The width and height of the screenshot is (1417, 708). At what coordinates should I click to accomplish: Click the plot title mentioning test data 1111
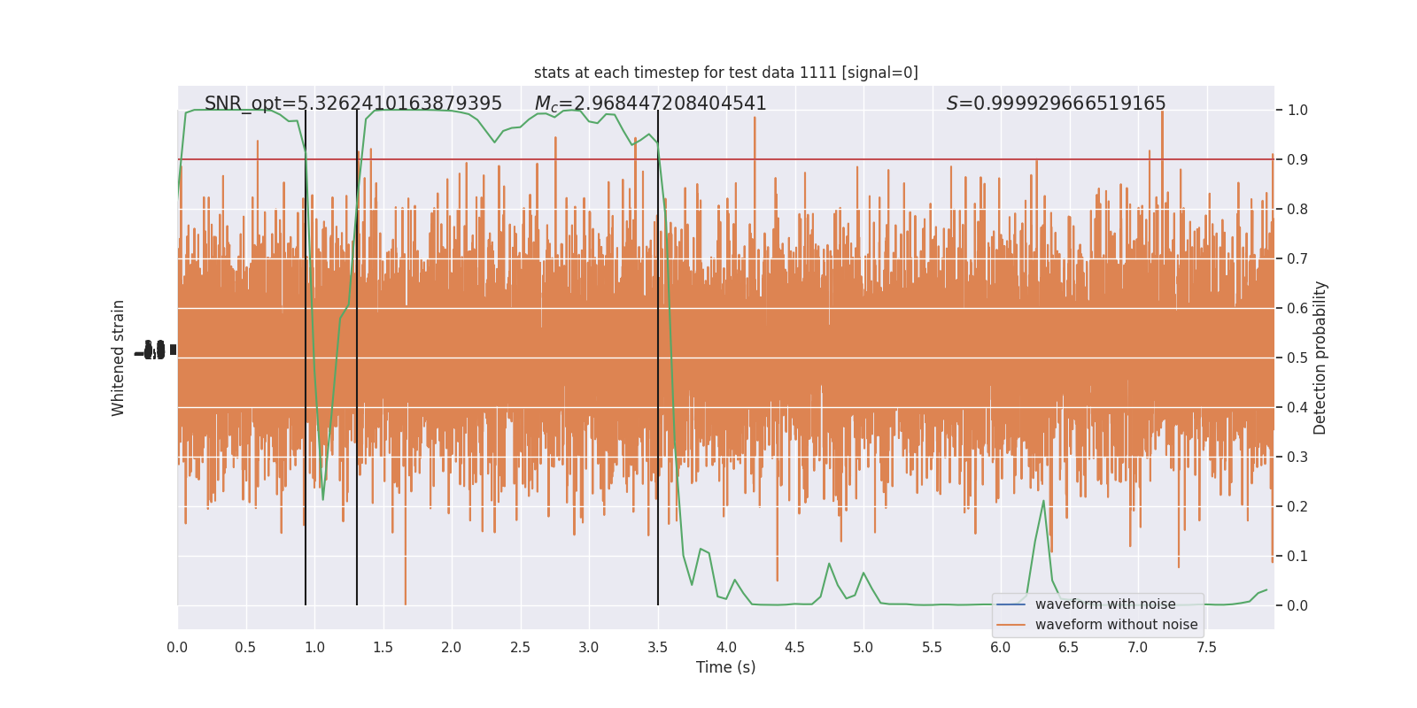pyautogui.click(x=725, y=73)
